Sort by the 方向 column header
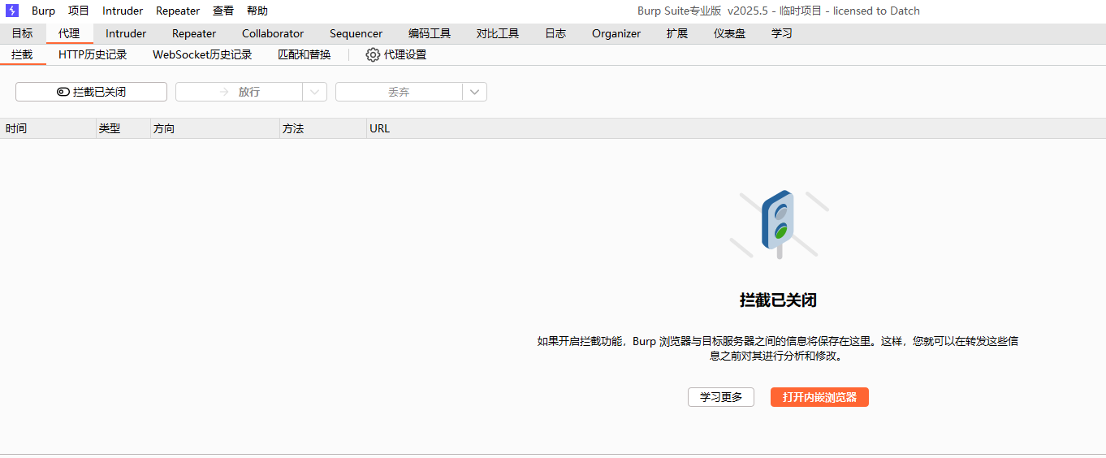Image resolution: width=1106 pixels, height=458 pixels. click(x=215, y=128)
